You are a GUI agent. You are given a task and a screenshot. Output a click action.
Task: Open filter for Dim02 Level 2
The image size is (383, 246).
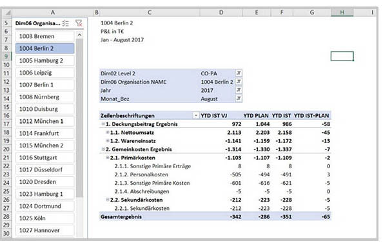click(239, 73)
